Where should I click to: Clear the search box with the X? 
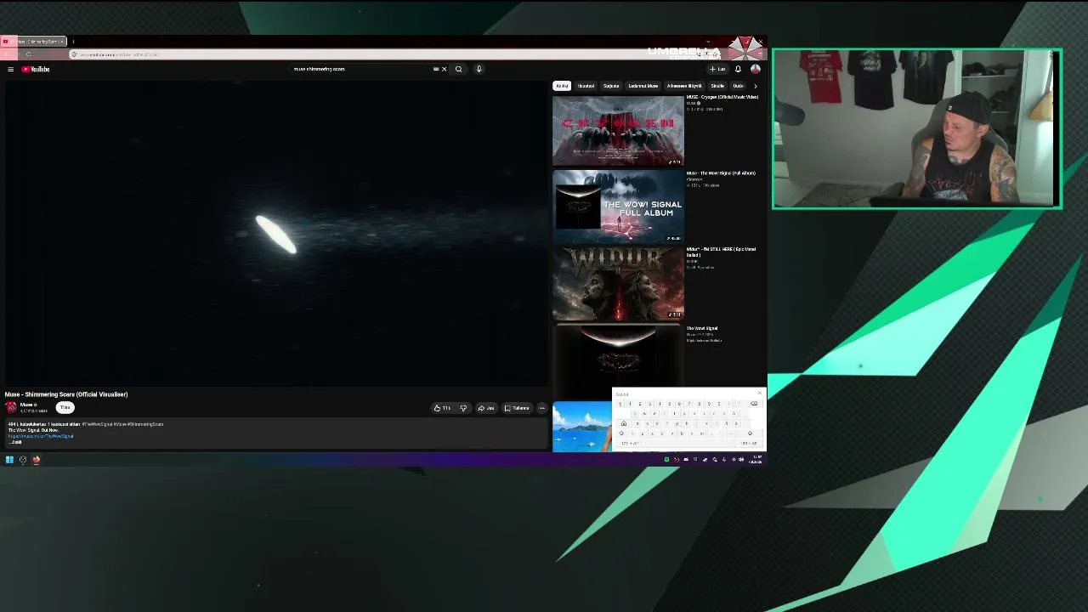point(444,69)
